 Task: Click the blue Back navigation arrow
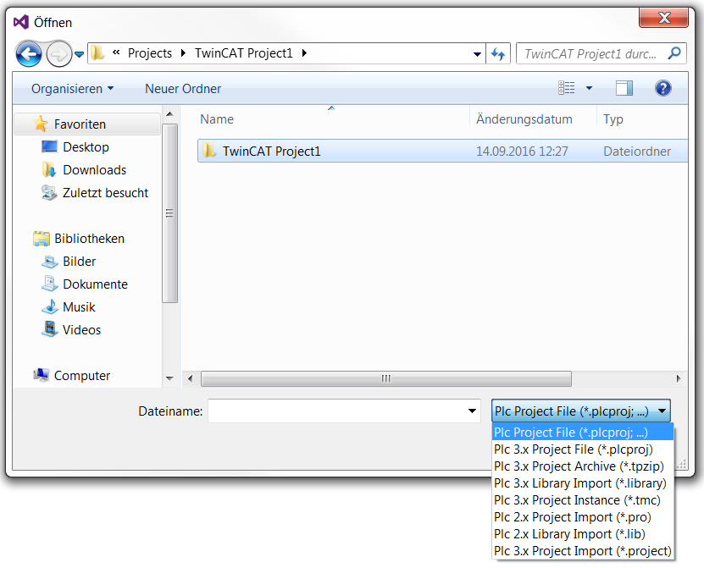pos(29,54)
